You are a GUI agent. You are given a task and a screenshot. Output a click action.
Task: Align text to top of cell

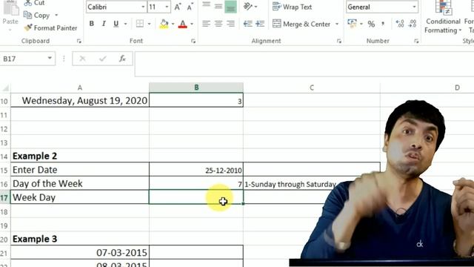click(x=206, y=5)
